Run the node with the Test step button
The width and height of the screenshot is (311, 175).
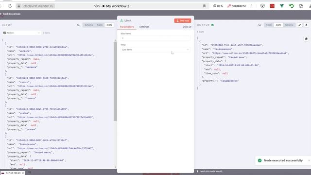(x=183, y=20)
